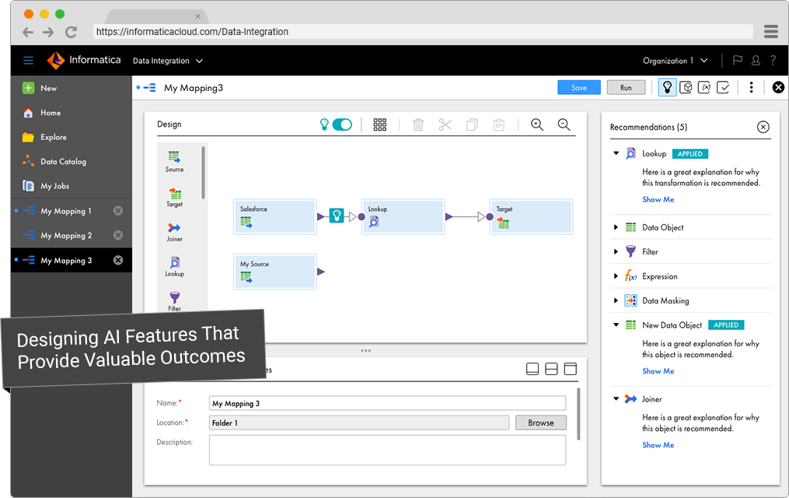This screenshot has width=789, height=498.
Task: Close the My Mapping 1 tab
Action: (118, 211)
